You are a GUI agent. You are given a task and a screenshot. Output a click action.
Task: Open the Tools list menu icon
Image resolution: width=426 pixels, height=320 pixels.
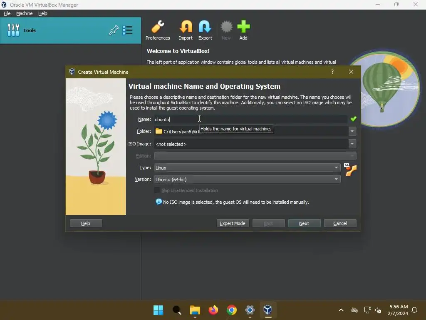tap(127, 30)
